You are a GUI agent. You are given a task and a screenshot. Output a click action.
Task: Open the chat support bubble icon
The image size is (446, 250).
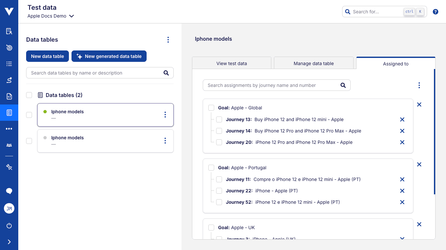pos(9,191)
